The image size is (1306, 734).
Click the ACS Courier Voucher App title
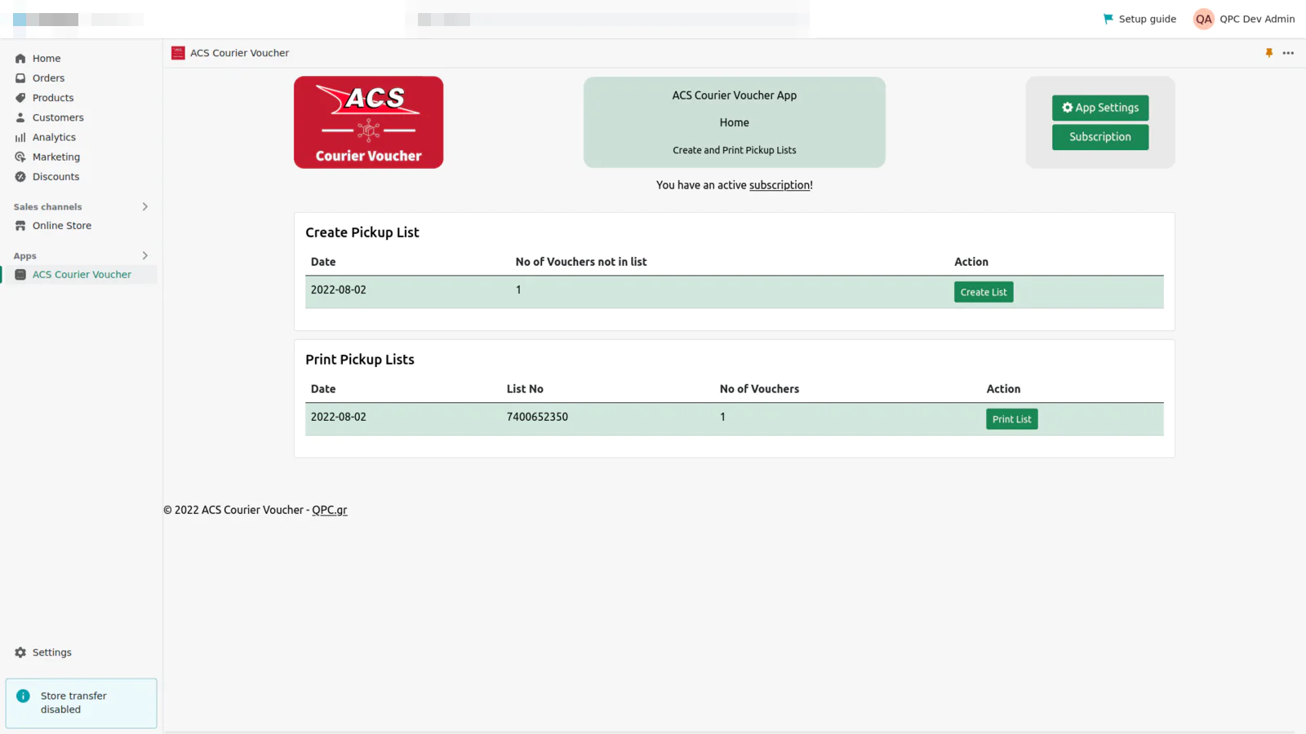coord(734,95)
